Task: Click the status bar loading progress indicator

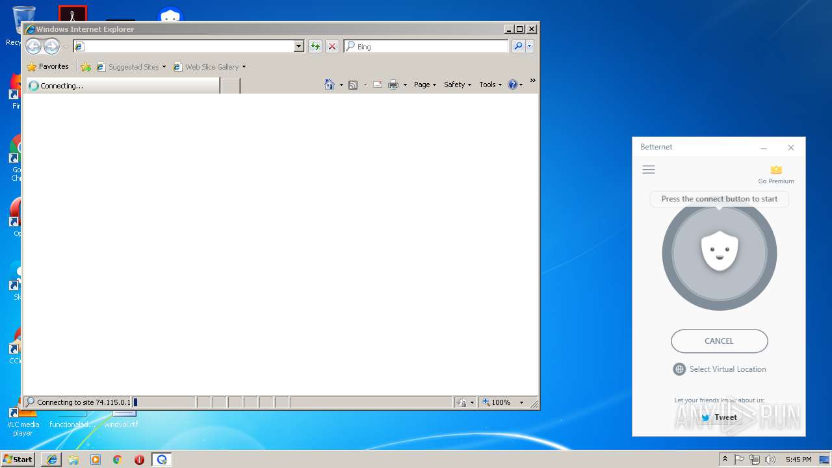Action: tap(164, 402)
